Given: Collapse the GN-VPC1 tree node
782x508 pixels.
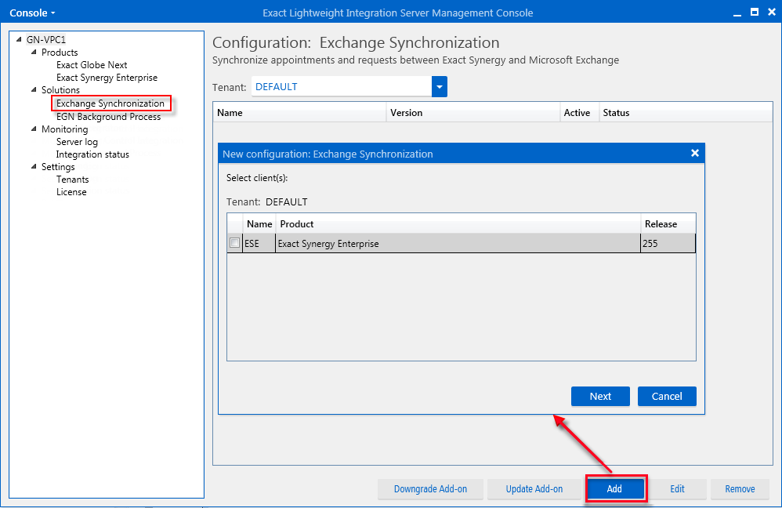Looking at the screenshot, I should pyautogui.click(x=19, y=39).
